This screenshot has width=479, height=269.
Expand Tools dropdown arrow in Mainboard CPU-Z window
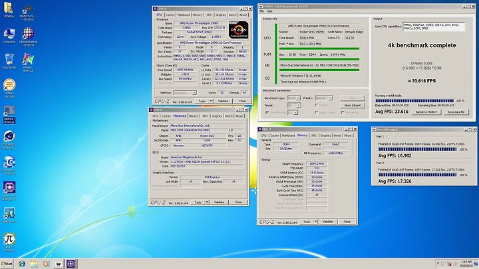point(207,202)
